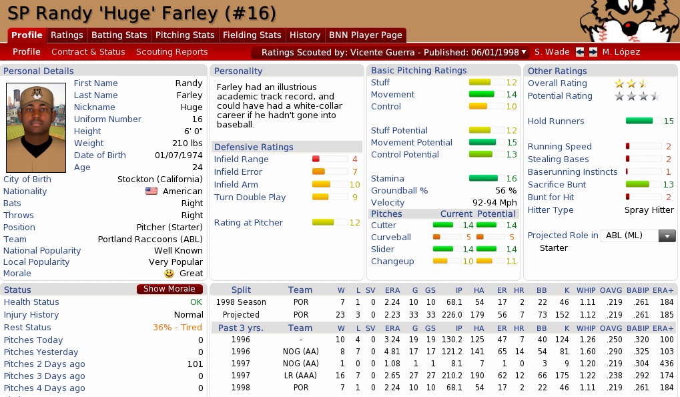Open the Contract & Status subtab
The height and width of the screenshot is (397, 680).
[x=88, y=52]
